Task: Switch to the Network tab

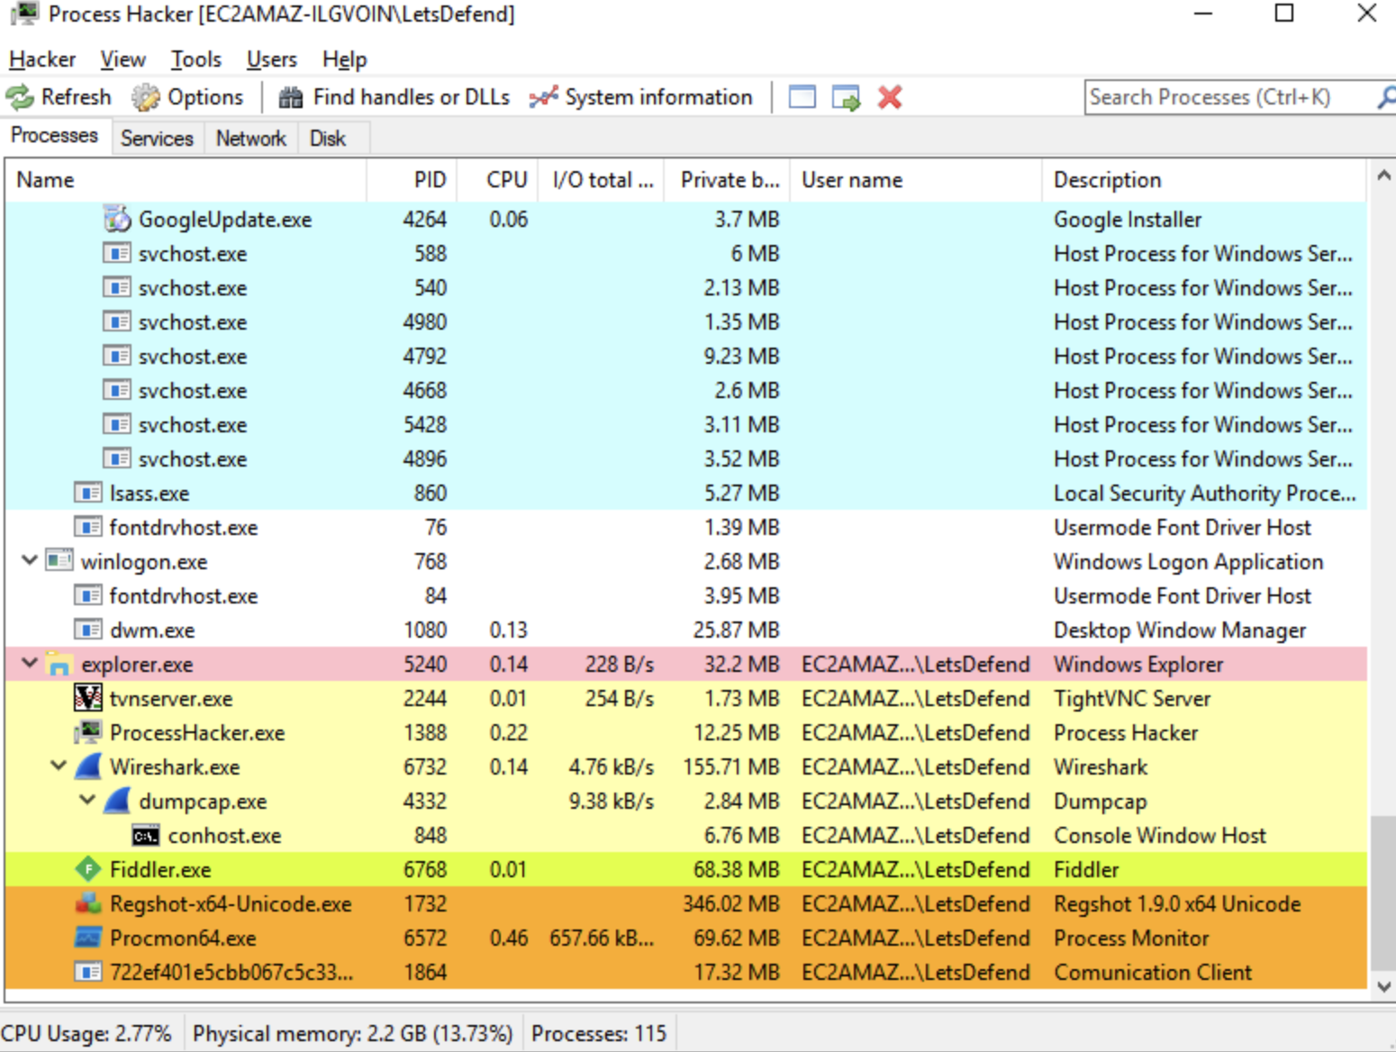Action: point(250,139)
